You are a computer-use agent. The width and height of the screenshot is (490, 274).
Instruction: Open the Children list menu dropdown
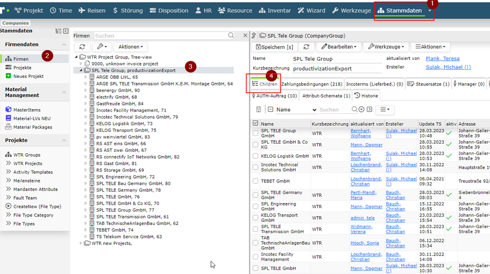(x=385, y=110)
